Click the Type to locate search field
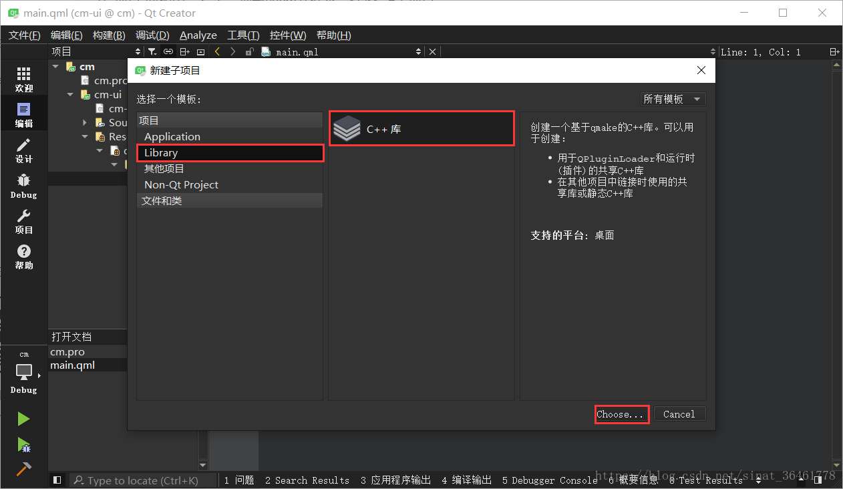This screenshot has width=843, height=489. click(x=144, y=480)
